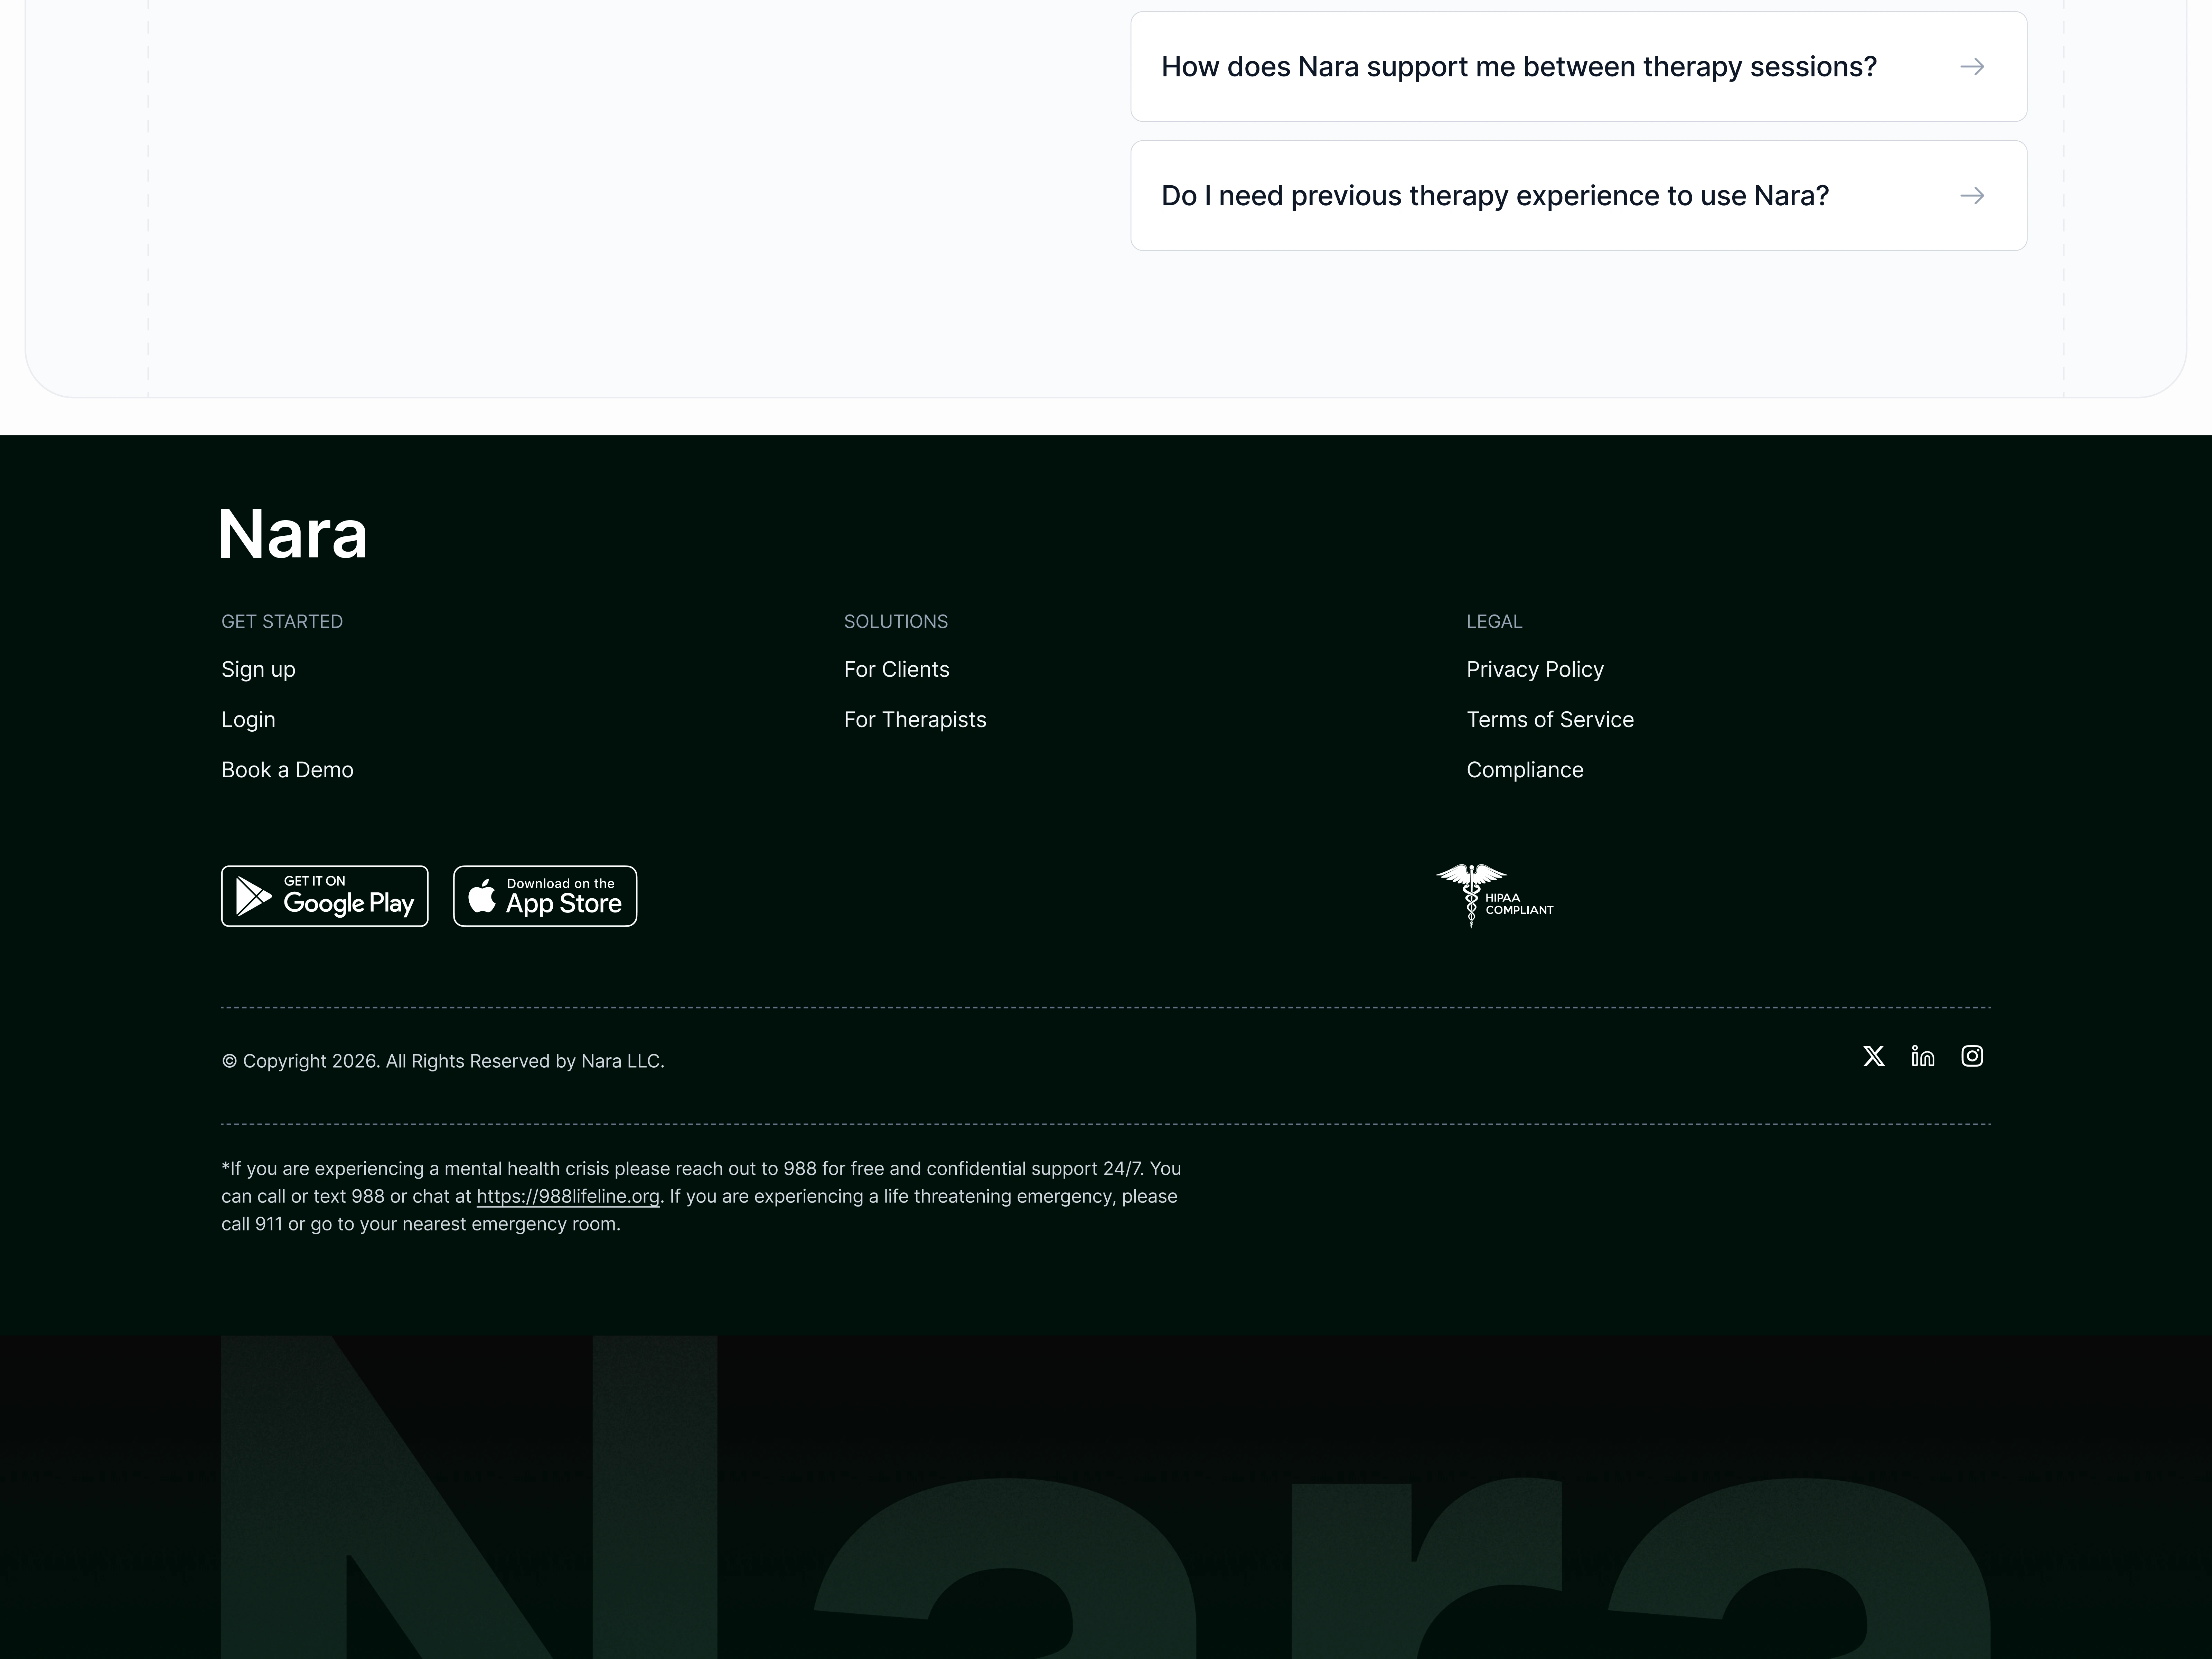The height and width of the screenshot is (1659, 2212).
Task: Open the X (Twitter) social icon
Action: point(1874,1056)
